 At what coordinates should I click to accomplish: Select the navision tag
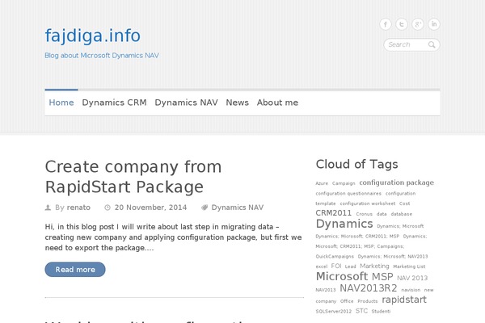(x=411, y=290)
